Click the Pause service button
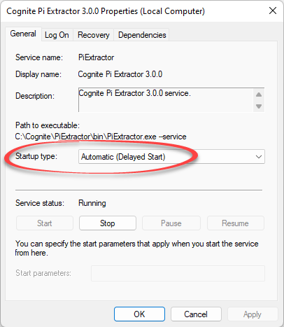This screenshot has height=327, width=284. (171, 223)
